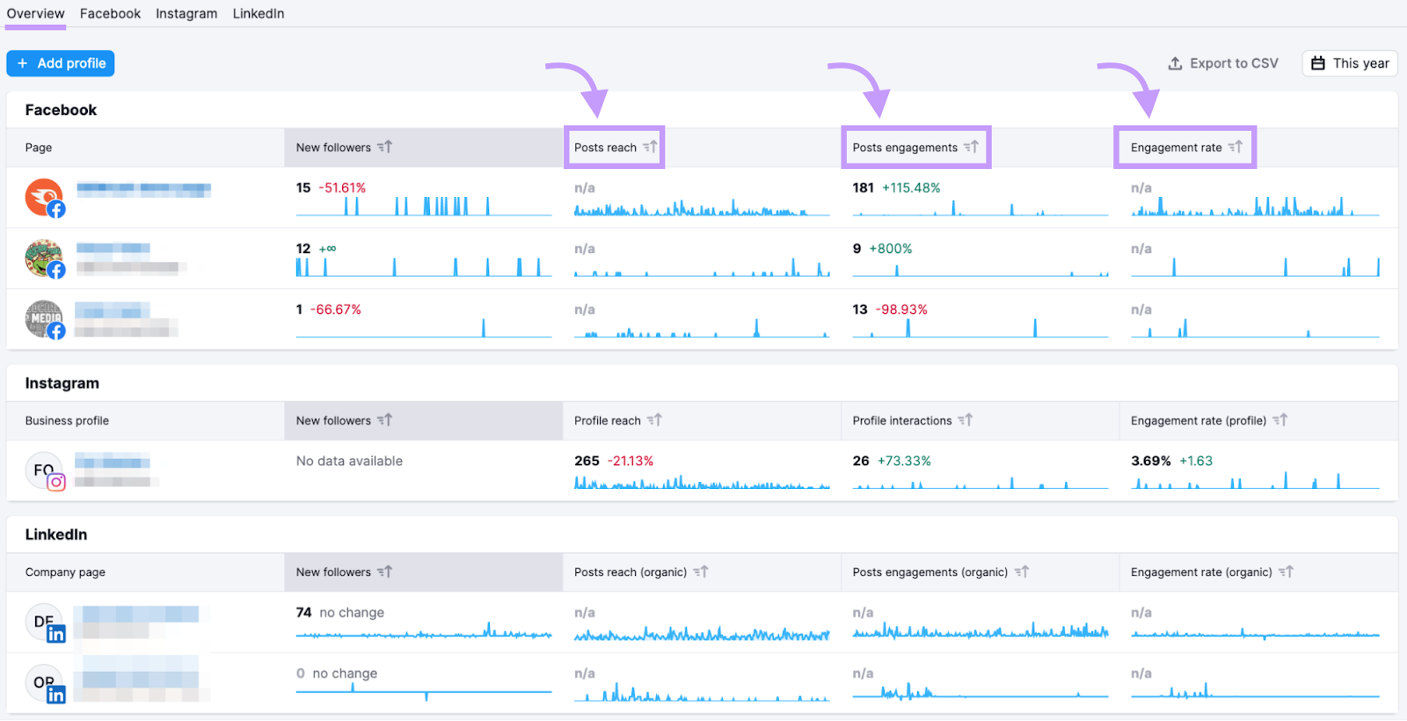Click the Company page column header
The width and height of the screenshot is (1407, 721).
[65, 572]
